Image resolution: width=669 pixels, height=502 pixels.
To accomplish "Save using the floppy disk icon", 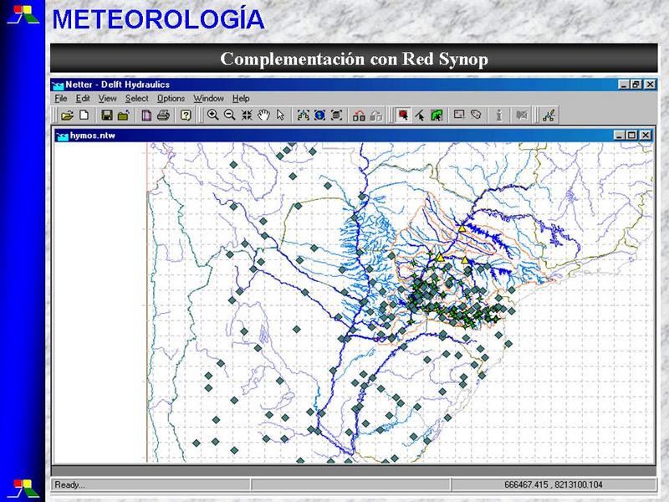I will 107,115.
